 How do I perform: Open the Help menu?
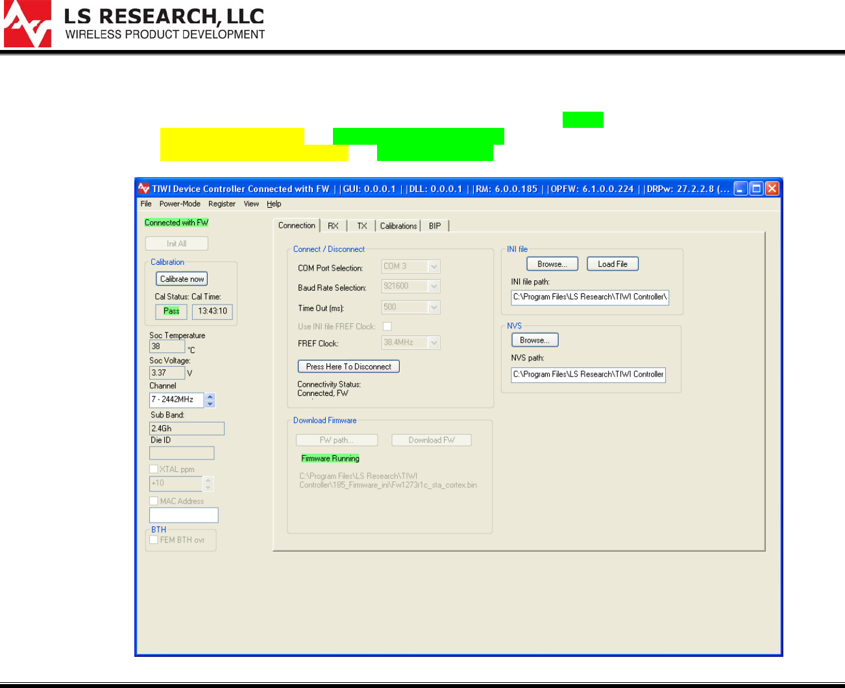(274, 204)
